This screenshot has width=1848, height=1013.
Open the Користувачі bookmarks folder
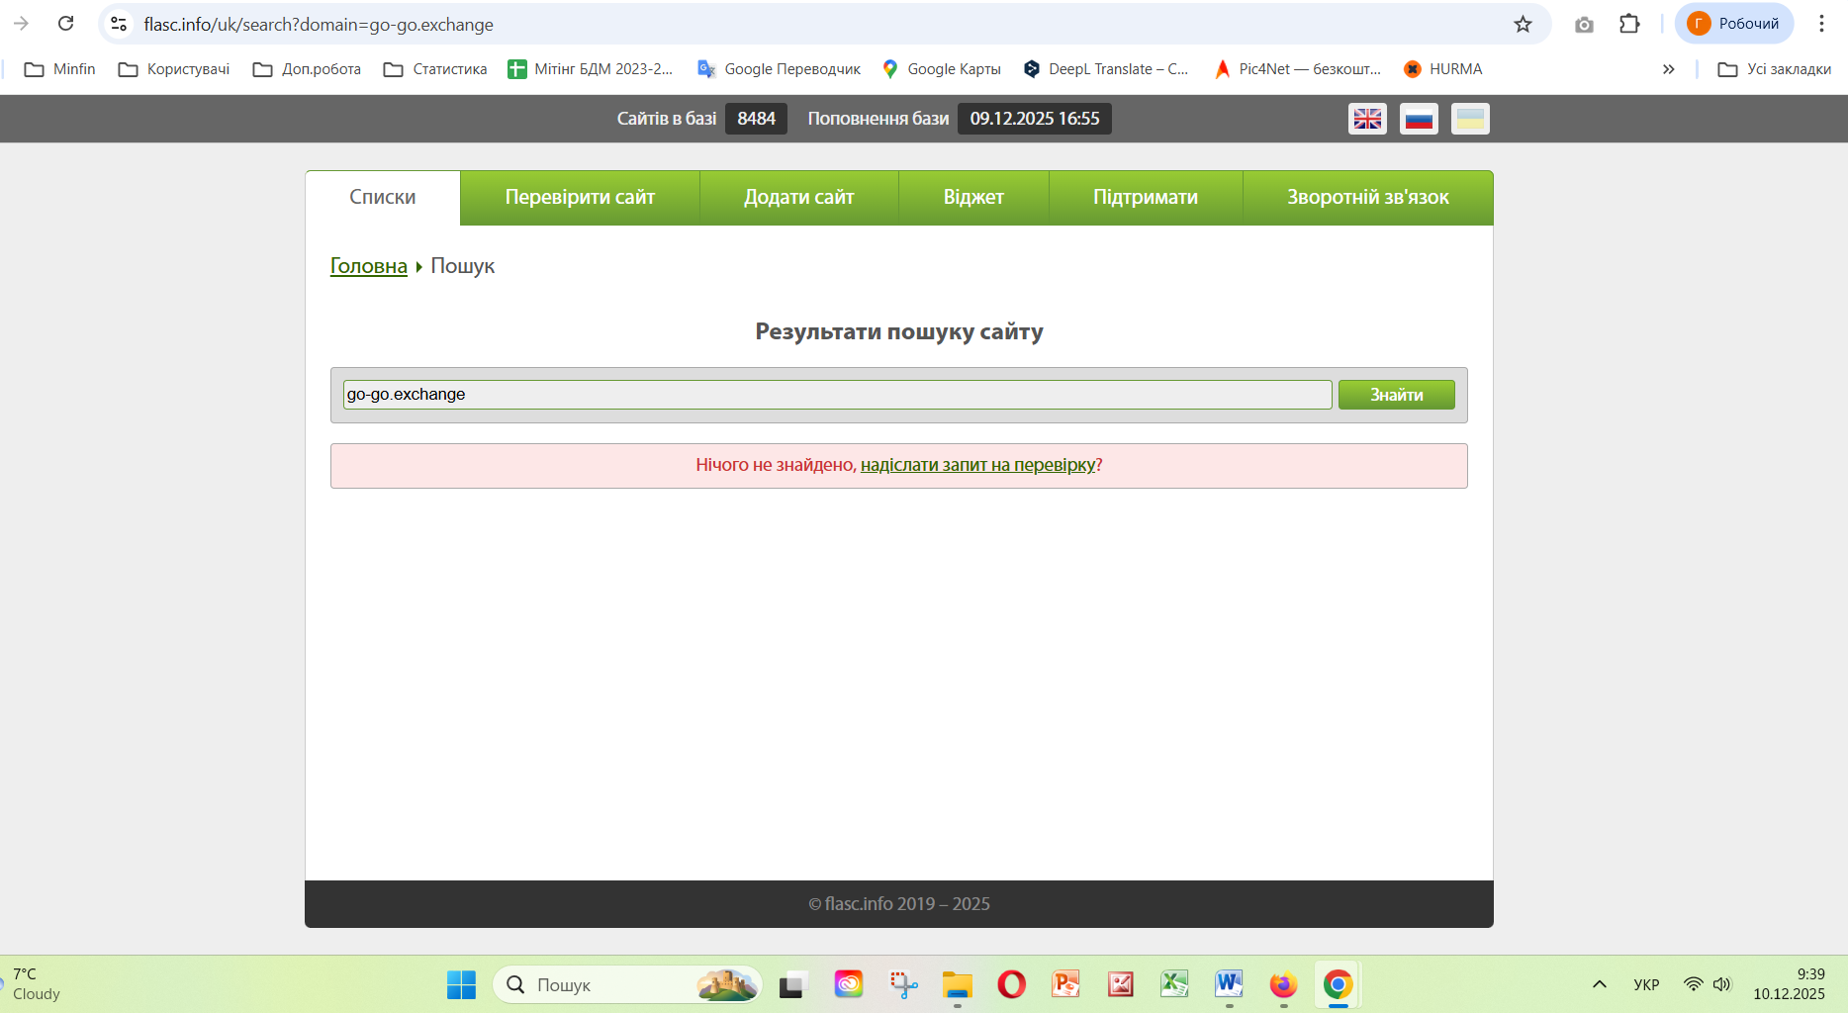click(x=174, y=69)
